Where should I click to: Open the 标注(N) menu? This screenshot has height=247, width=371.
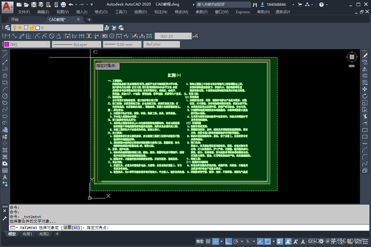[161, 12]
